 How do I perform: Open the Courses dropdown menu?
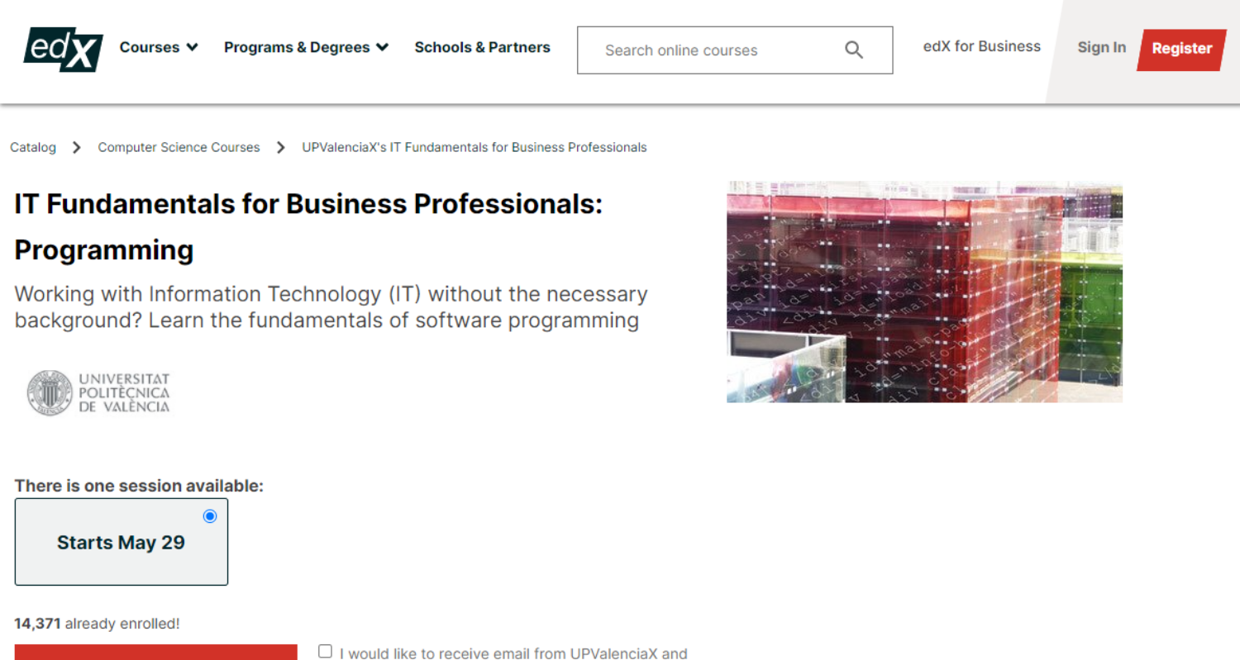[x=159, y=48]
